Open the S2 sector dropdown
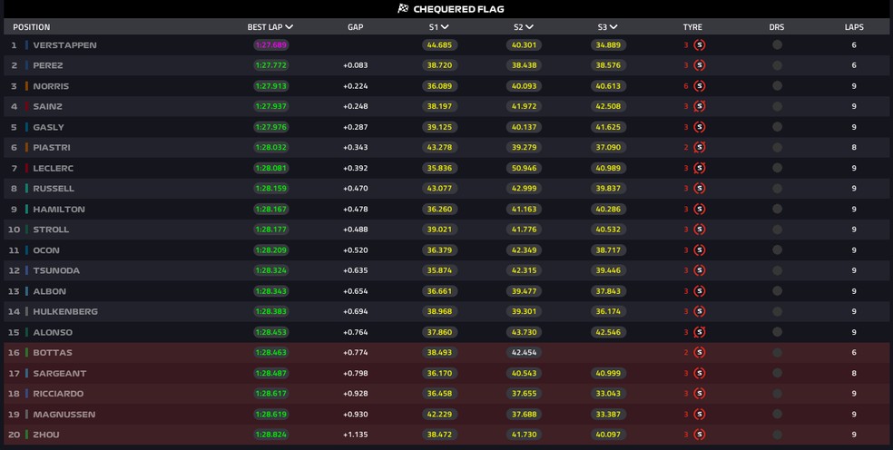Screen dimensions: 893x450 click(x=524, y=27)
